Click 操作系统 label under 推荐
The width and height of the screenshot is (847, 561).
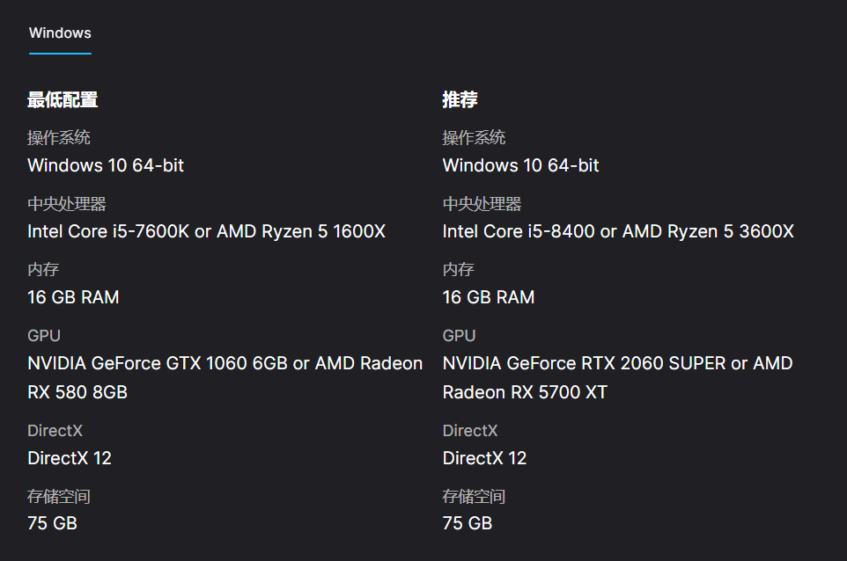coord(474,137)
